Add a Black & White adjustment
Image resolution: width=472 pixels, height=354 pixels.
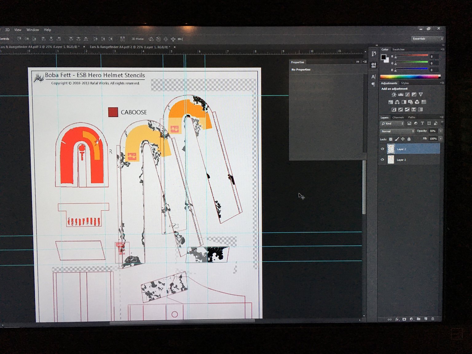click(404, 102)
